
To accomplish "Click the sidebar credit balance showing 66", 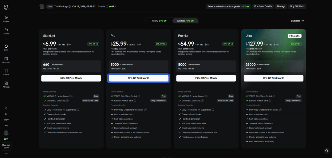I will [x=6, y=139].
